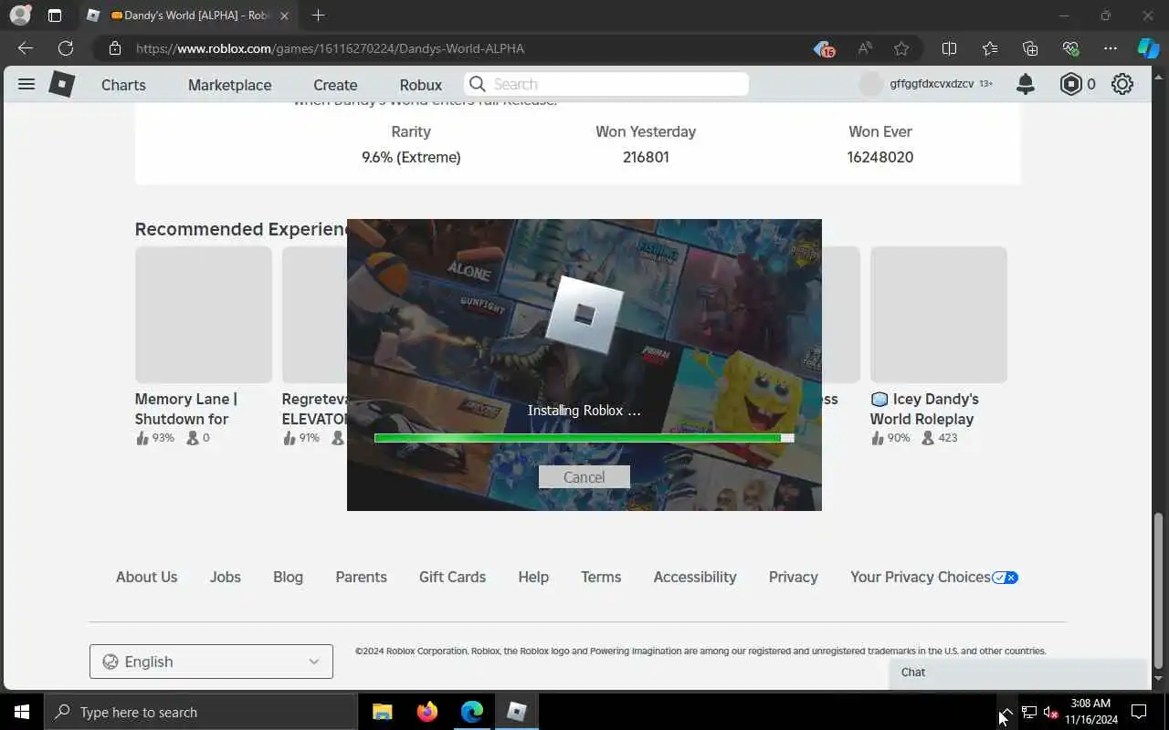
Task: Open Memory Lane experience thumbnail
Action: (x=204, y=315)
